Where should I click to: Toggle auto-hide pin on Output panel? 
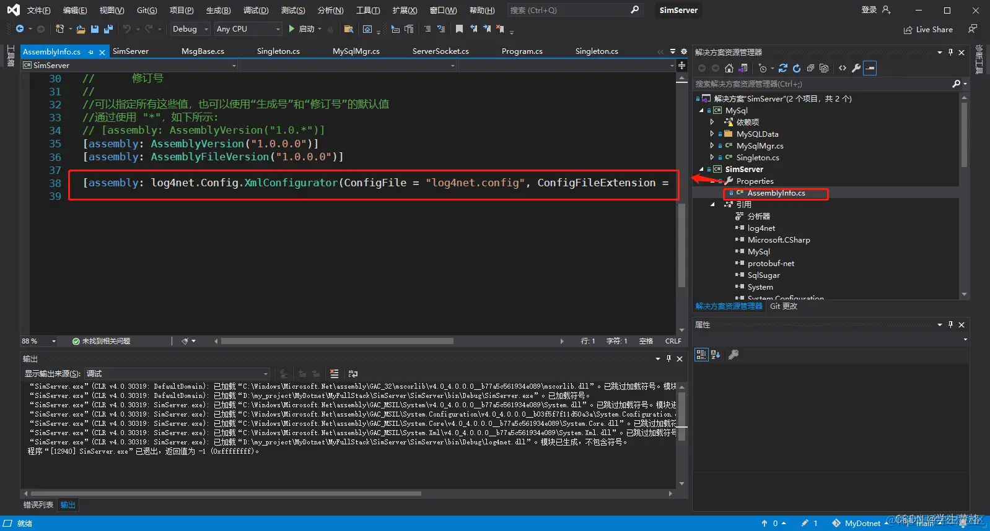tap(668, 359)
